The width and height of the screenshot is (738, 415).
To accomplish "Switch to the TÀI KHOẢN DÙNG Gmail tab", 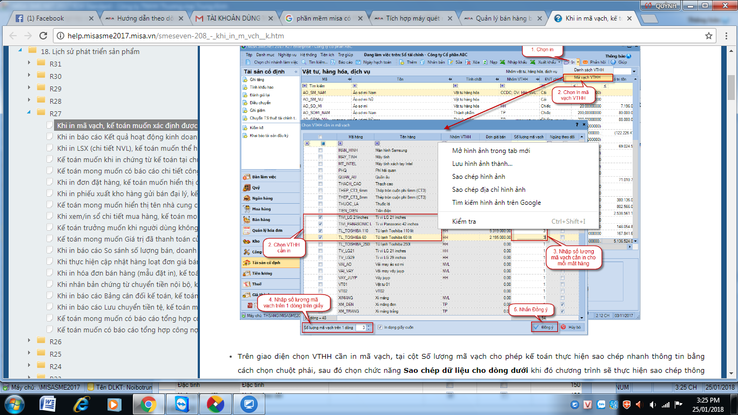I will (232, 18).
